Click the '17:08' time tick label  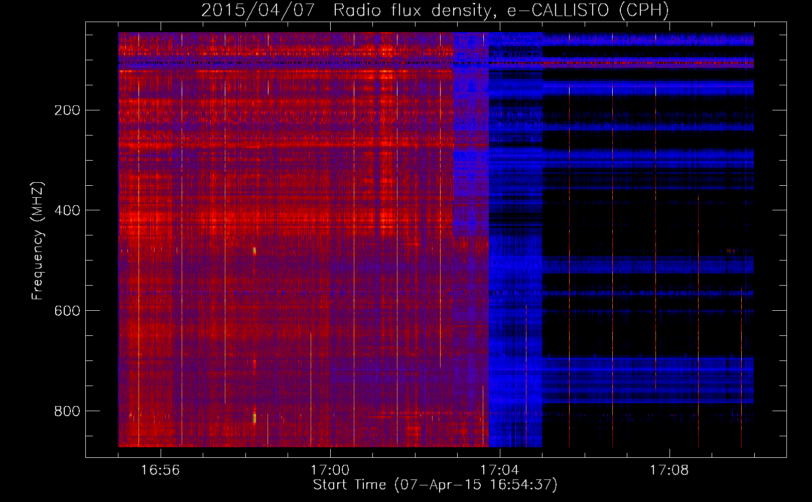pos(669,470)
